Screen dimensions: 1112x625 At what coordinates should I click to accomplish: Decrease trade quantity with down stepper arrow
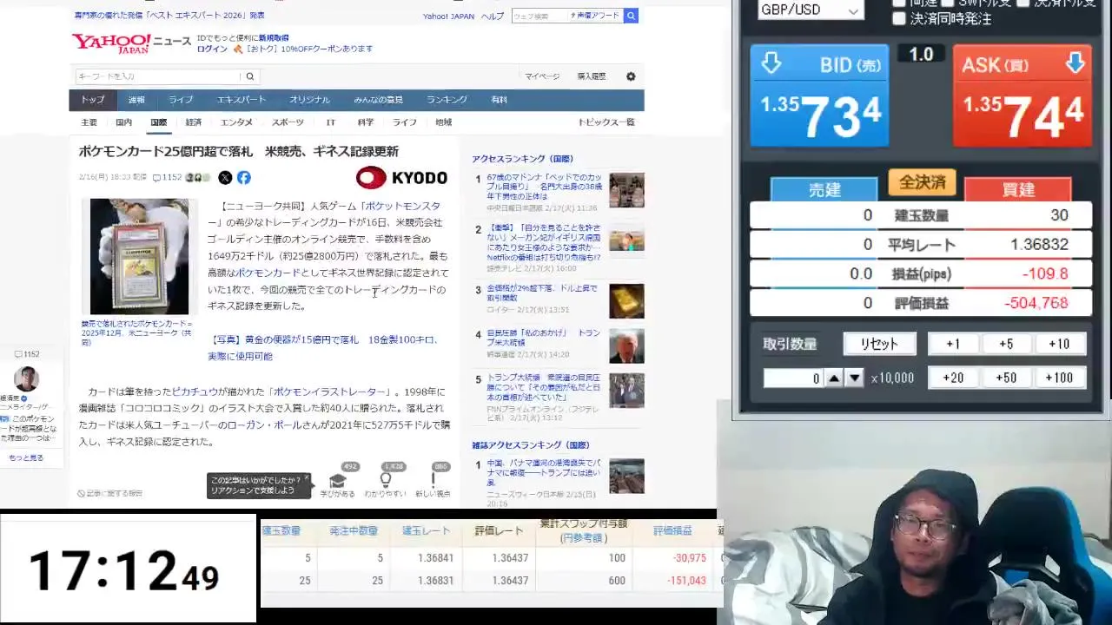click(x=855, y=378)
